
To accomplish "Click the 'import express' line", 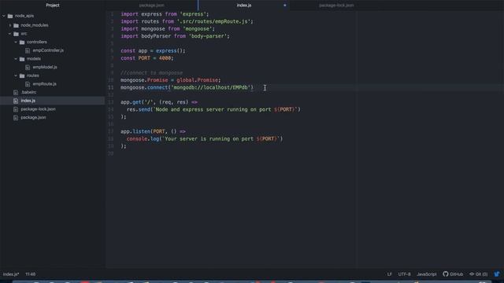I will [165, 14].
